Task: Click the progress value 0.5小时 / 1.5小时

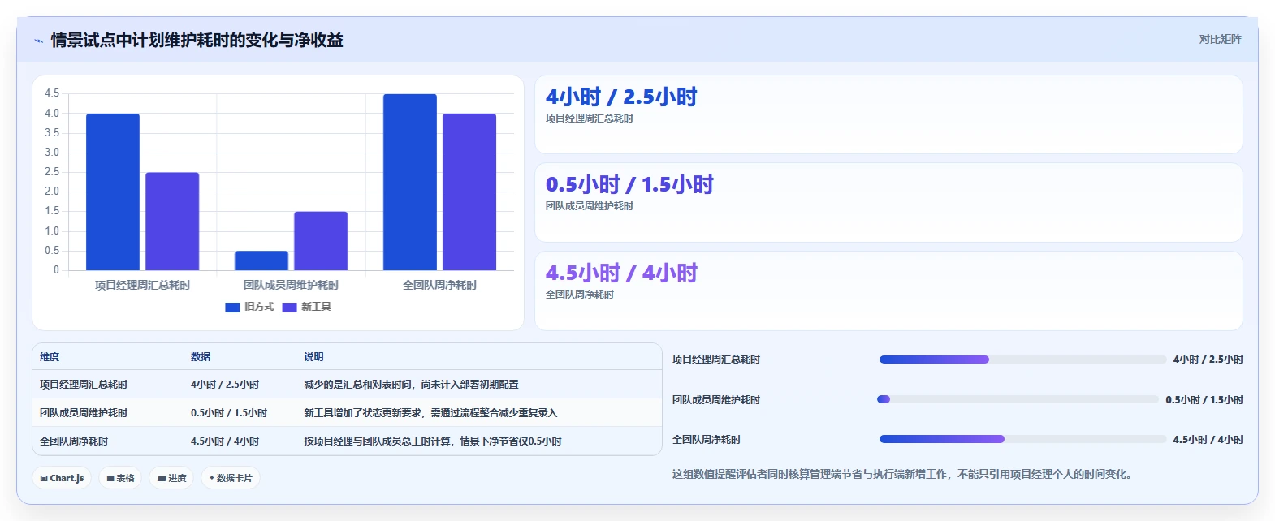Action: [x=1204, y=400]
